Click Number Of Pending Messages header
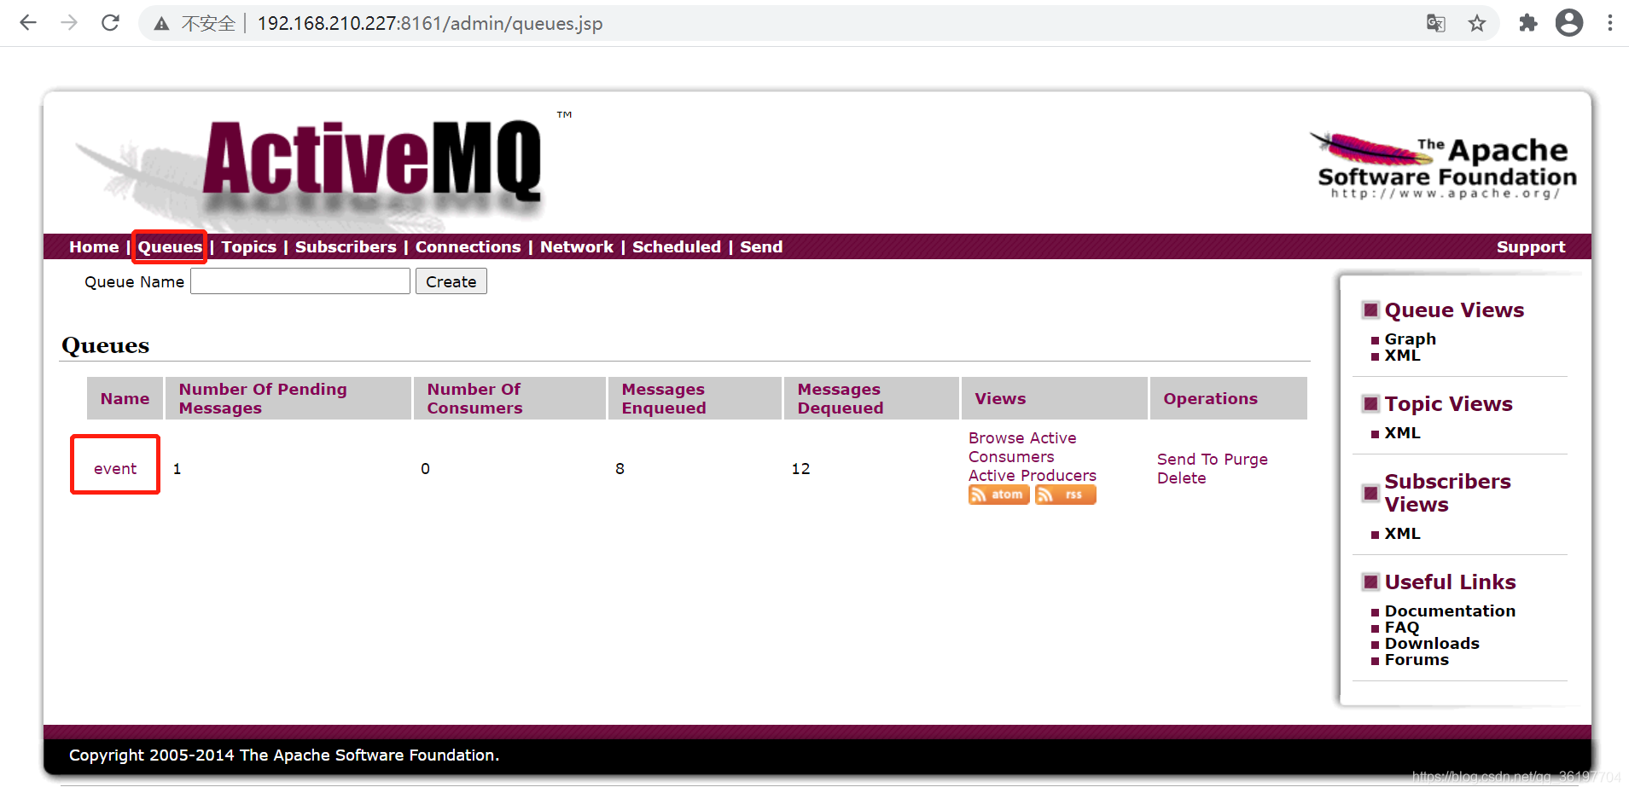Viewport: 1629px width, 793px height. (x=288, y=398)
